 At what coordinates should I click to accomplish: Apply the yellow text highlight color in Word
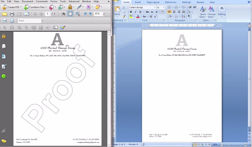[x=131, y=16]
